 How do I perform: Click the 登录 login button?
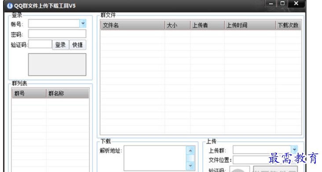[61, 45]
